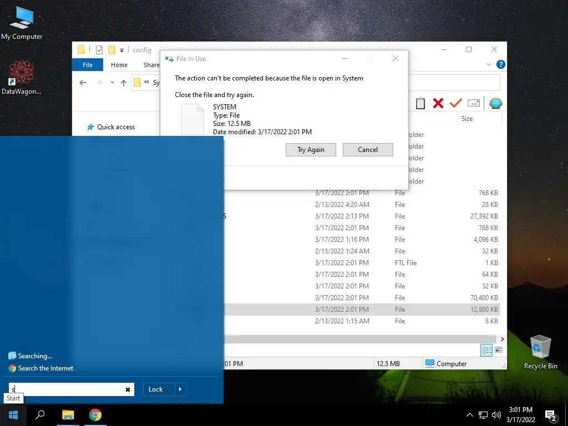Open the File ribbon tab
This screenshot has width=568, height=426.
point(88,65)
